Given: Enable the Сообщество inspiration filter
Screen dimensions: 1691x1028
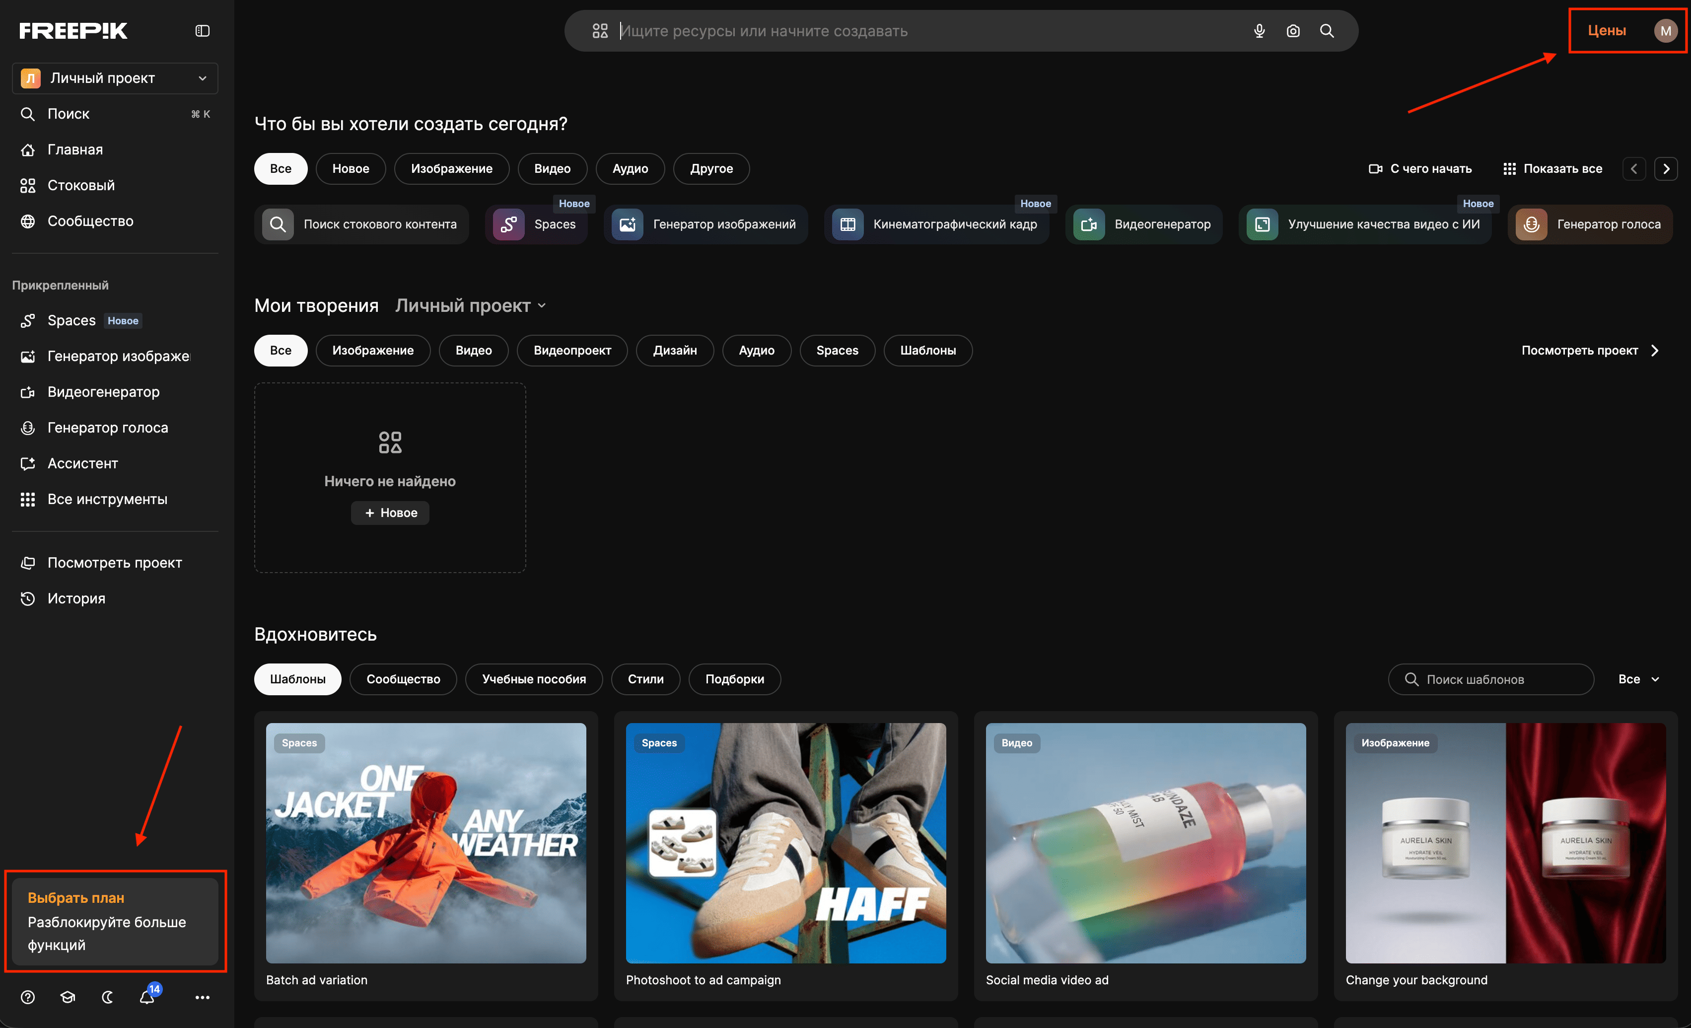Looking at the screenshot, I should point(403,679).
